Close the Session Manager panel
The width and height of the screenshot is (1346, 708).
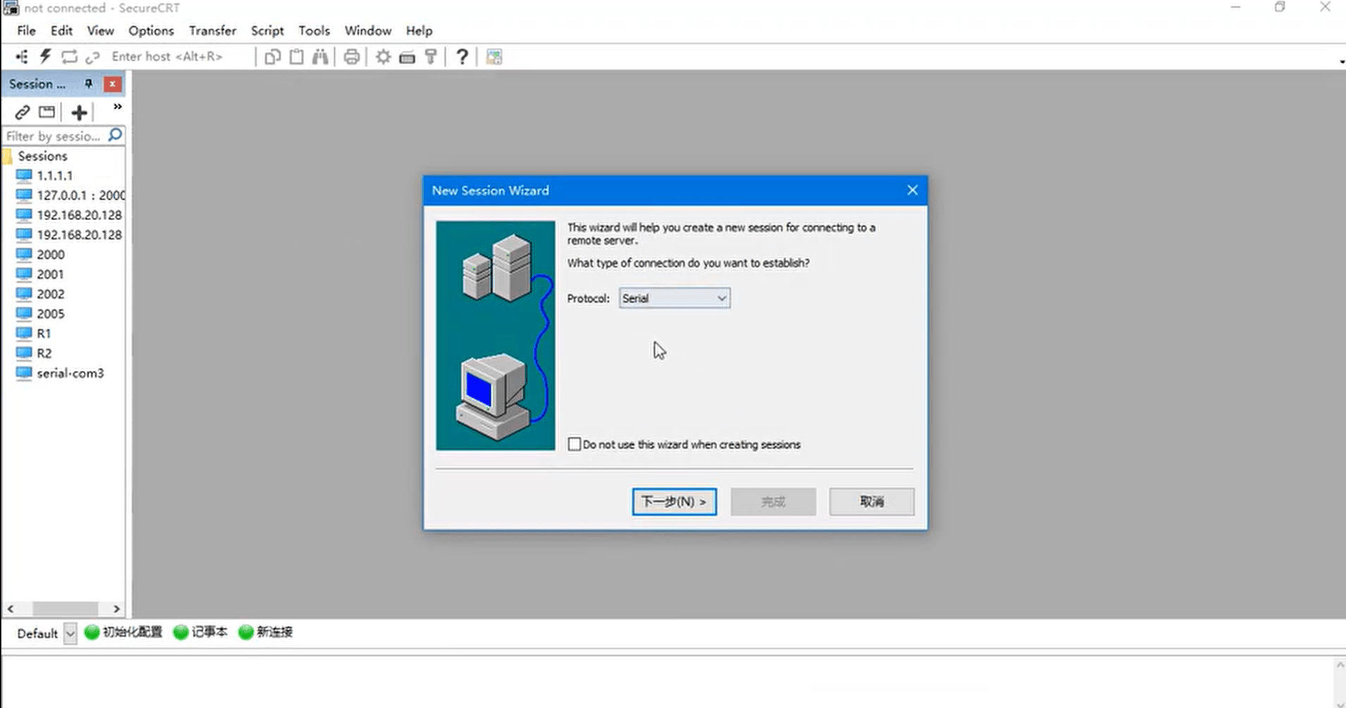click(112, 84)
